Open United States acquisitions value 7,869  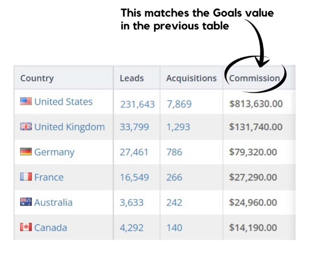[x=179, y=104]
